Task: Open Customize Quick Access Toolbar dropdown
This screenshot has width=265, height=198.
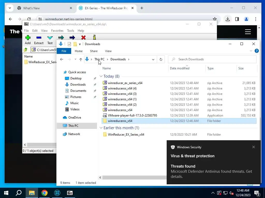Action: tap(80, 44)
